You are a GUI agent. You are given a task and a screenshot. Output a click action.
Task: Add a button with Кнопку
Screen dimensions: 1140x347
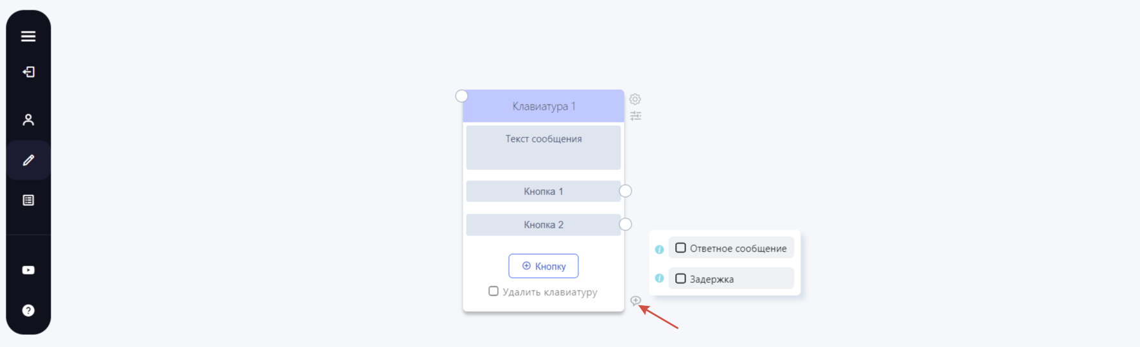coord(543,266)
